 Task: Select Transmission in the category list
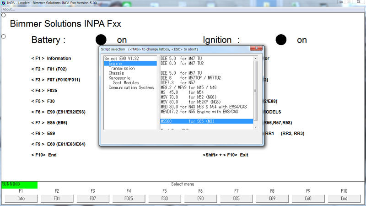pos(122,68)
